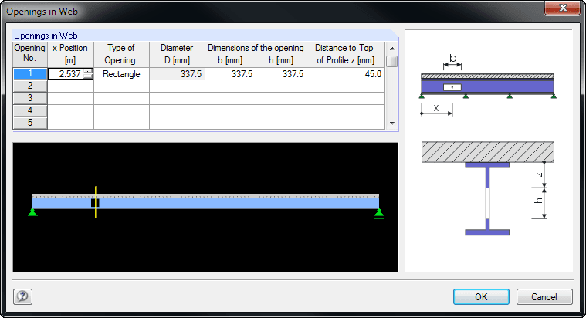Click the Type of Opening column header
This screenshot has height=318, width=586.
point(121,54)
